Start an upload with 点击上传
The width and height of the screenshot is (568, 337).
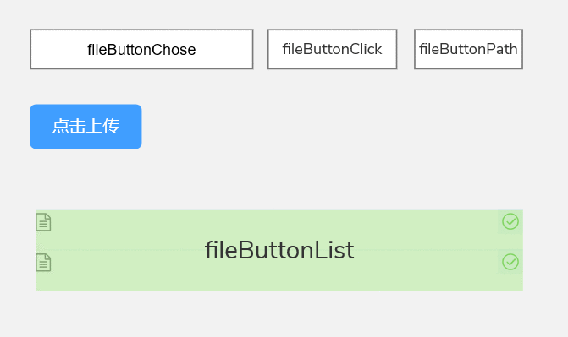pos(85,127)
